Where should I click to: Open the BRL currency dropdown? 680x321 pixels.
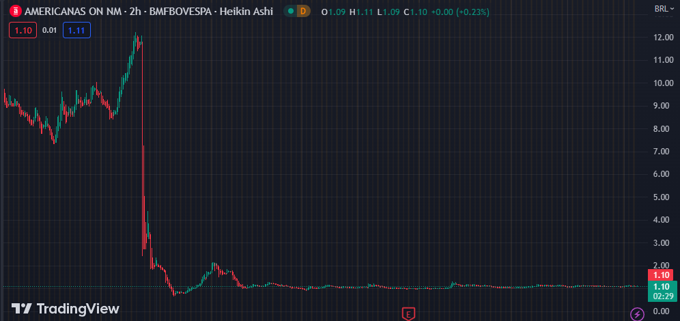(664, 9)
